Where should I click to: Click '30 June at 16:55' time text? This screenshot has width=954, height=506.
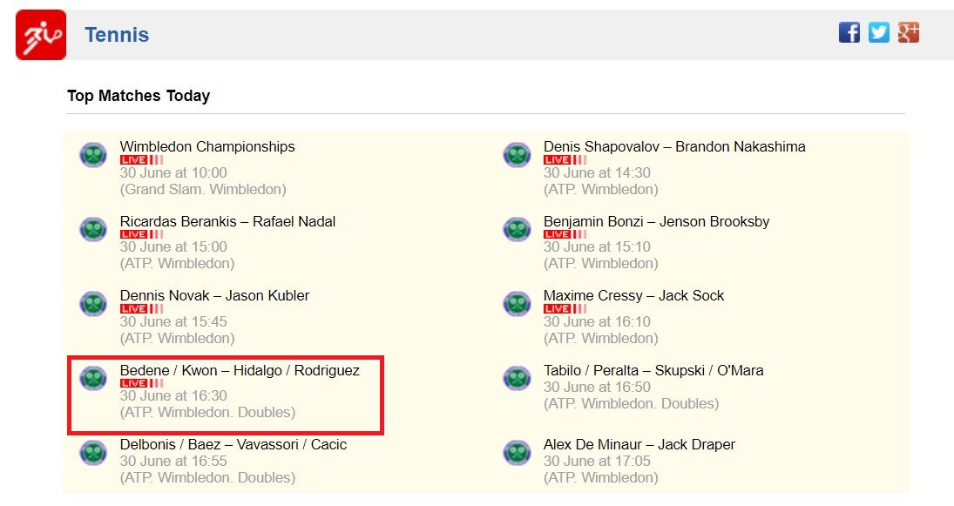[x=173, y=461]
